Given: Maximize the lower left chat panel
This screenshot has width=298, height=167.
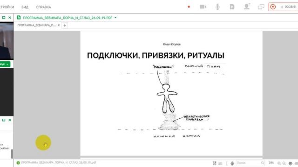Looking at the screenshot, I should 4,120.
